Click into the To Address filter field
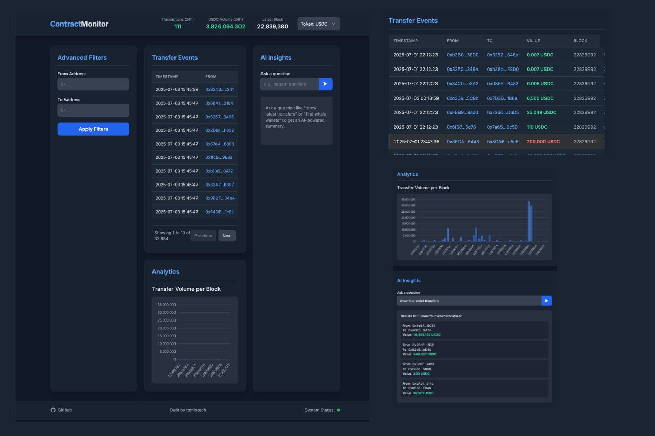This screenshot has height=436, width=655. (93, 110)
